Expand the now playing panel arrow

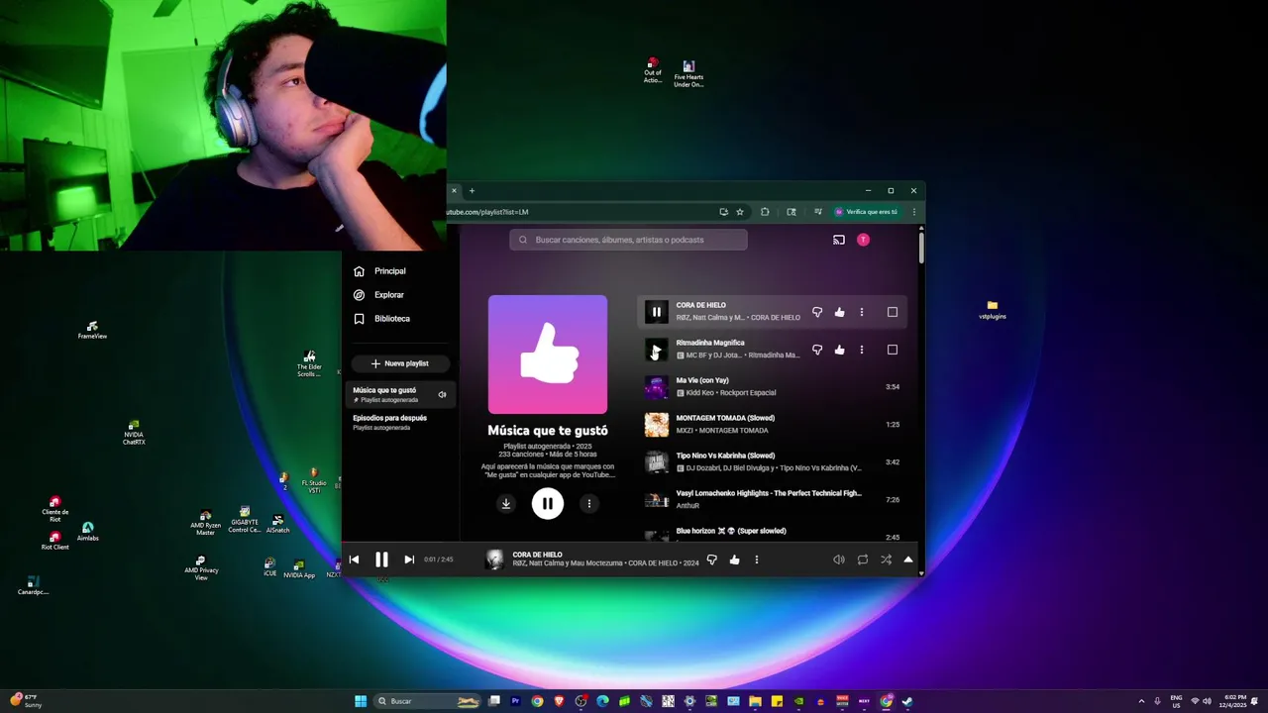(908, 560)
